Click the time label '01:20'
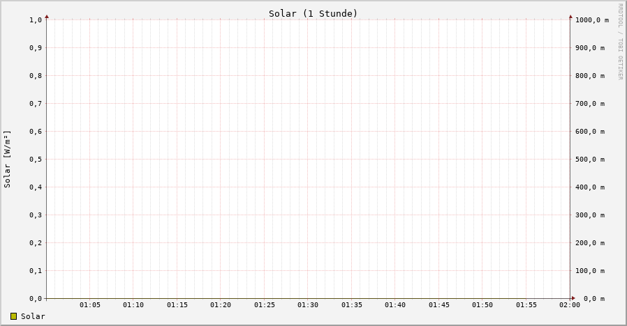Screen dimensions: 627x326 click(x=221, y=305)
